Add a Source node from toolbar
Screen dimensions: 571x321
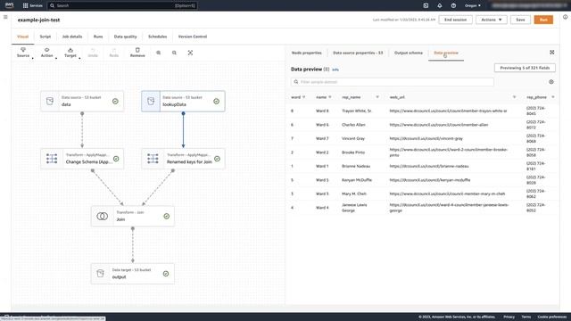point(23,53)
